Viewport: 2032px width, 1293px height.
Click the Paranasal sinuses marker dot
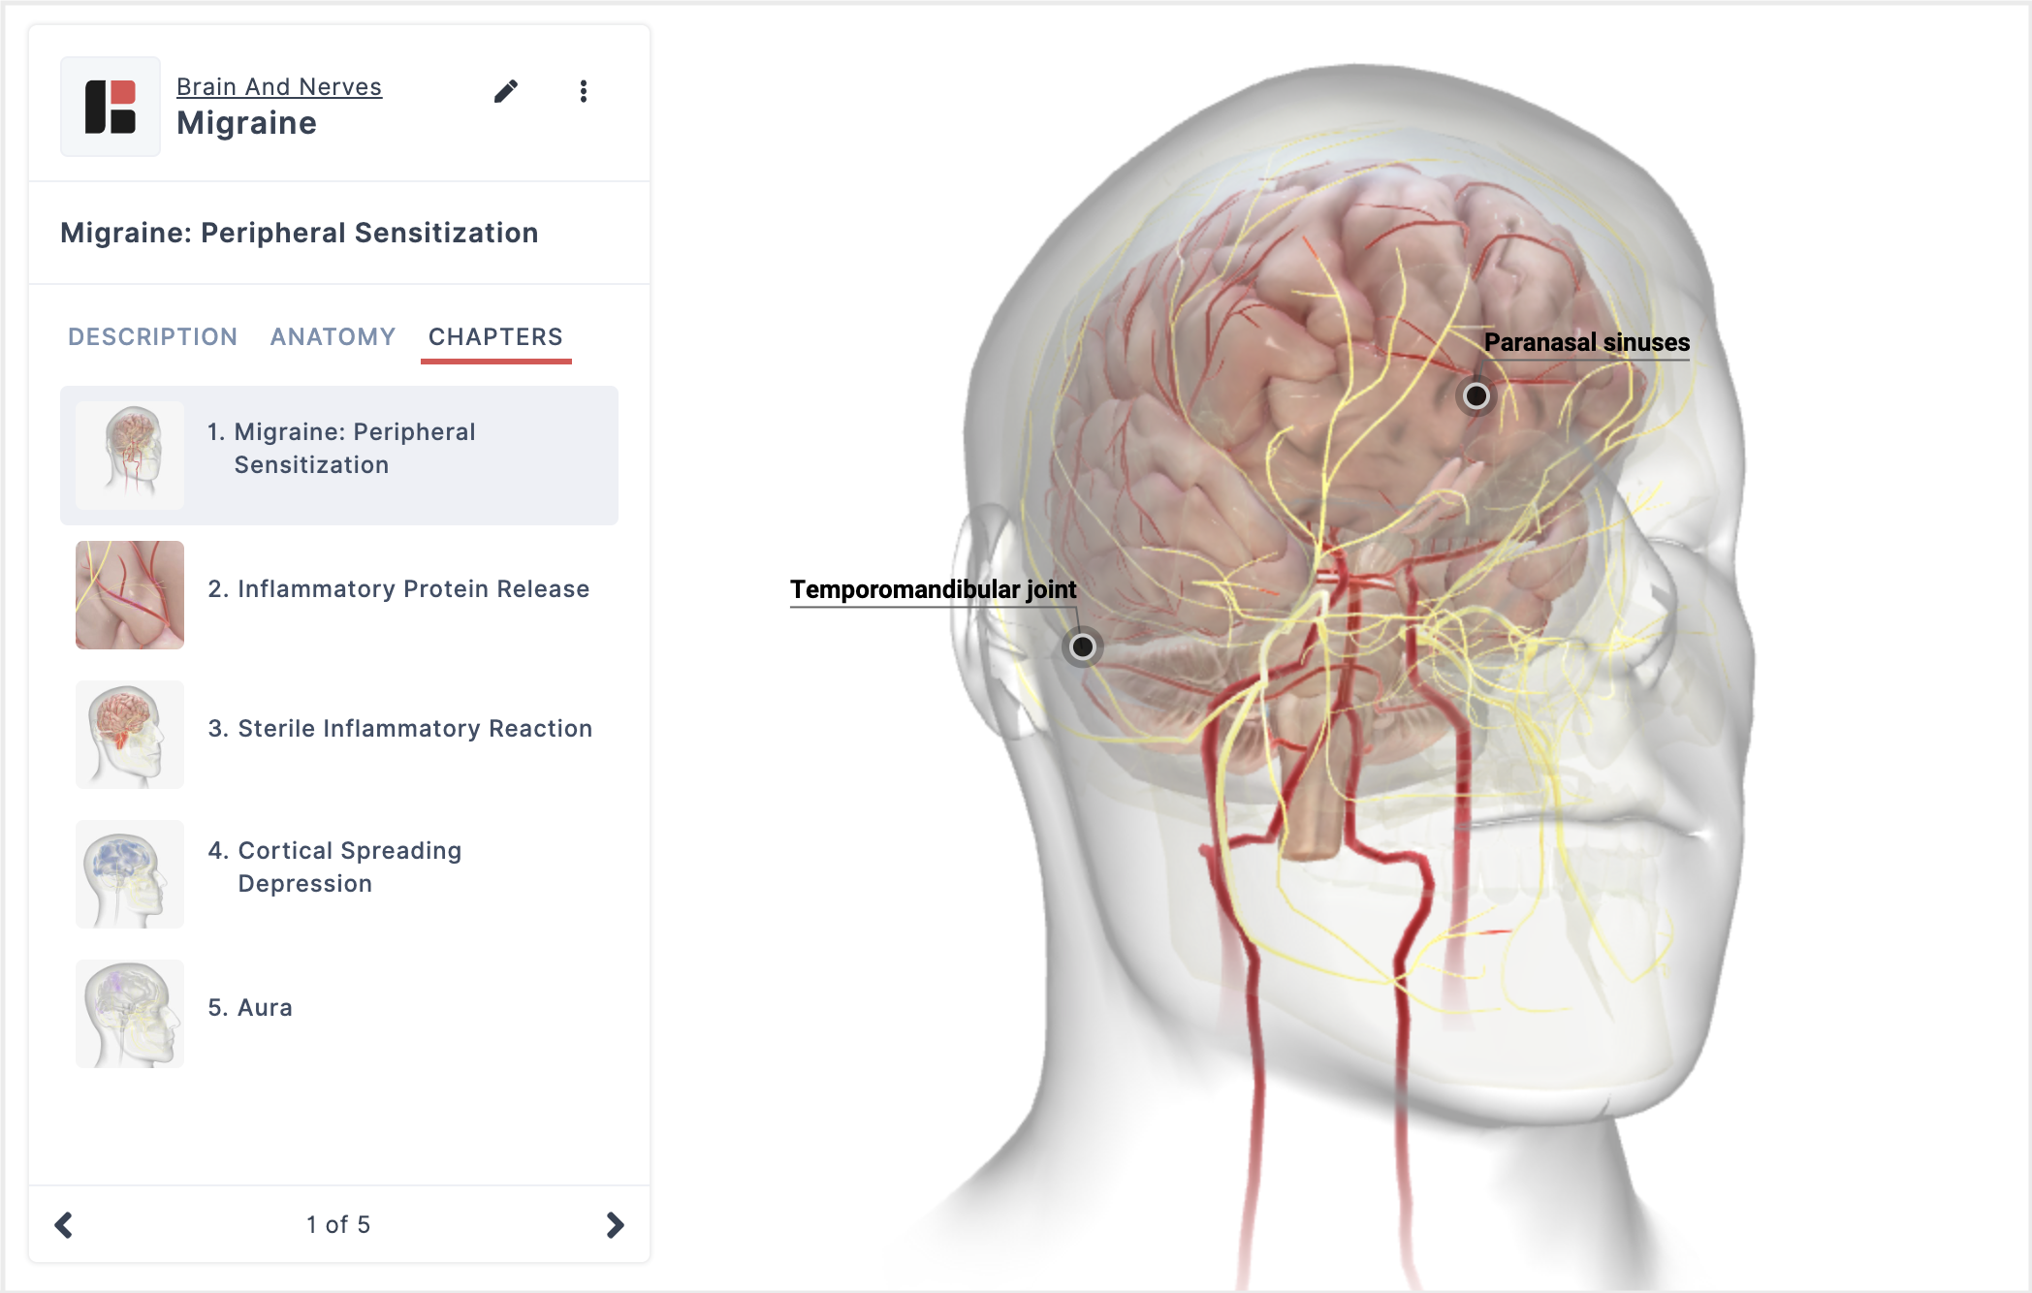pos(1476,395)
